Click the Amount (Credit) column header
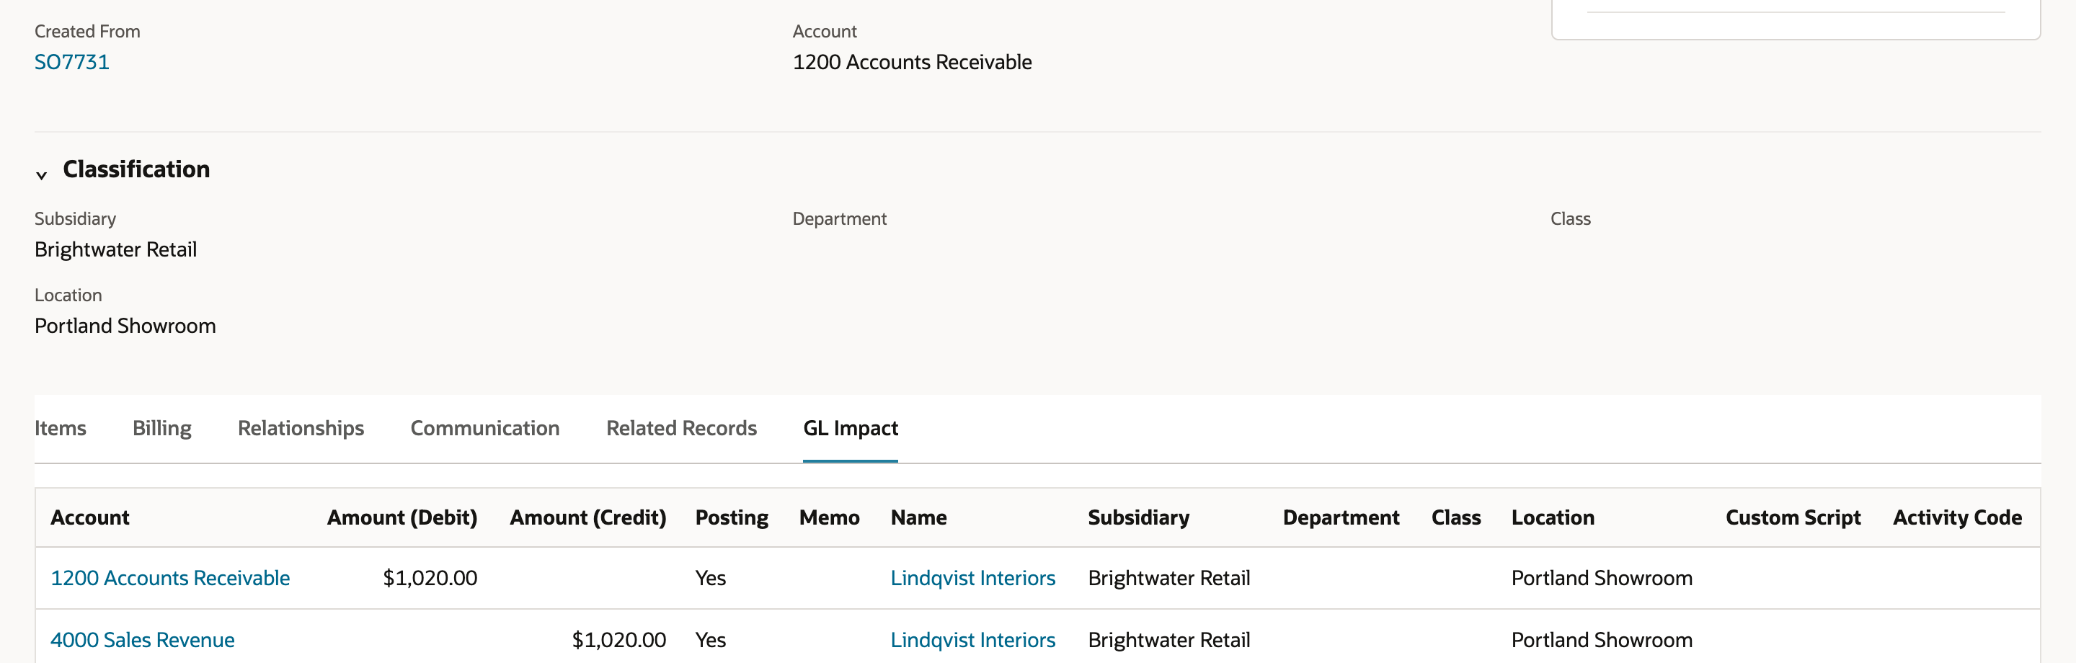Screen dimensions: 2076x663 click(x=588, y=517)
